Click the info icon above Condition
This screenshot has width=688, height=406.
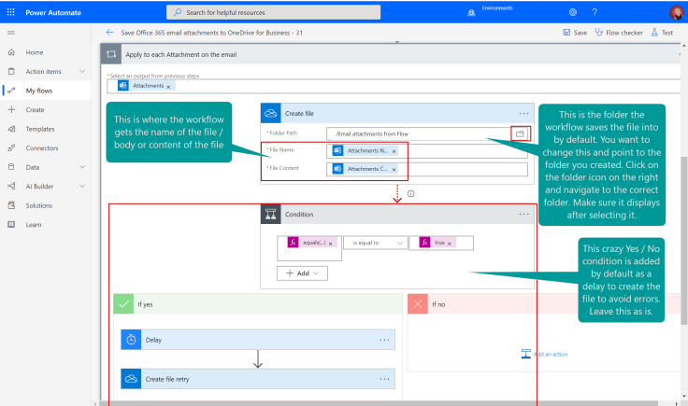410,193
